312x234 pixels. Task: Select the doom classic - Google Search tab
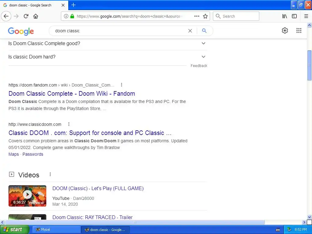(34, 5)
